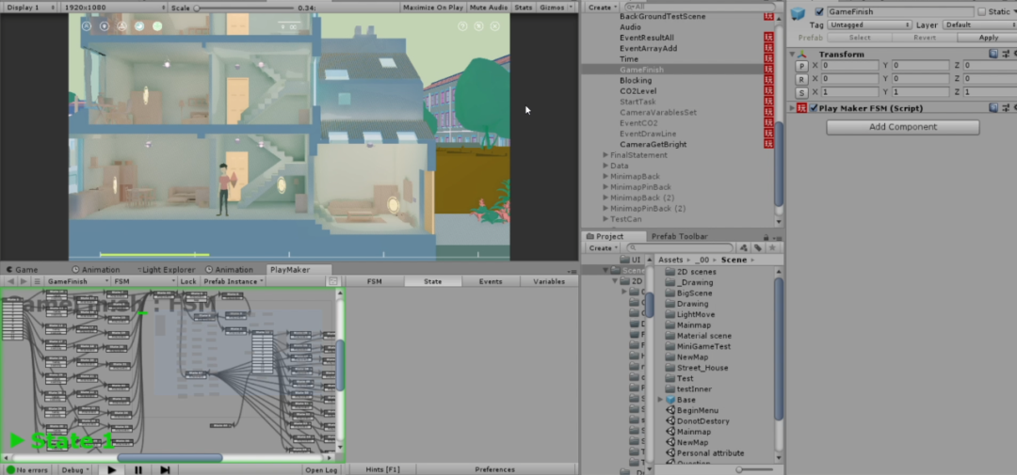Click the FSM graph horizontal scrollbar
This screenshot has width=1017, height=475.
coord(169,458)
